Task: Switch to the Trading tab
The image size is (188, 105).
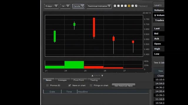Action: 94,80
